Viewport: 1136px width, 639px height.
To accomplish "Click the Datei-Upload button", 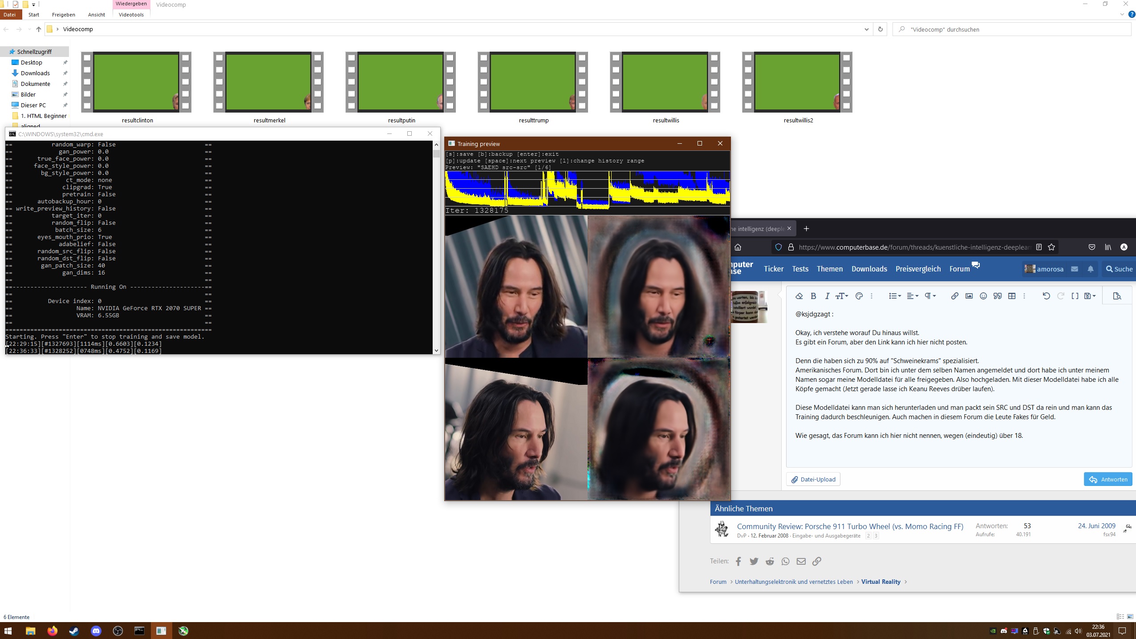I will click(813, 479).
